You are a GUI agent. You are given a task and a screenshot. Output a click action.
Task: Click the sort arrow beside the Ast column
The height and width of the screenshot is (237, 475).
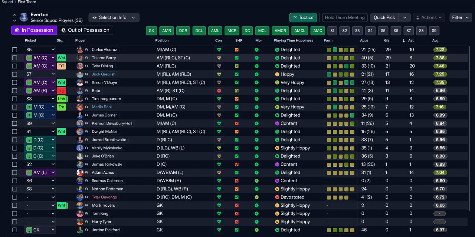(x=404, y=41)
